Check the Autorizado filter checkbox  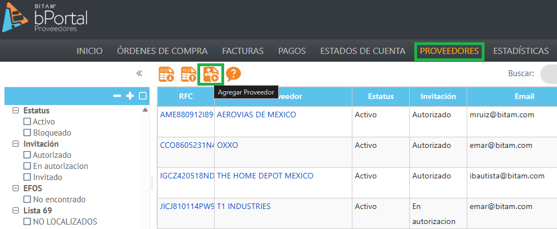[x=27, y=155]
